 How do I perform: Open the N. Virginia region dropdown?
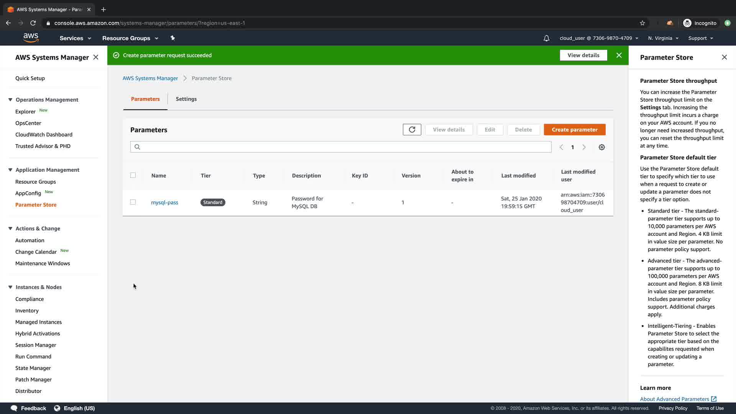663,38
